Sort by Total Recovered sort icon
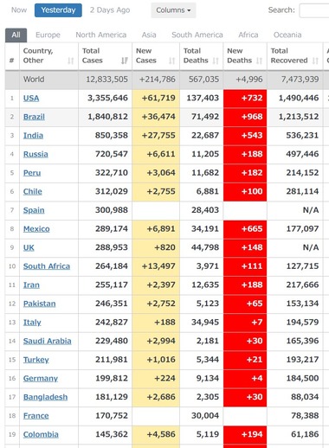This screenshot has width=329, height=448. [x=315, y=61]
